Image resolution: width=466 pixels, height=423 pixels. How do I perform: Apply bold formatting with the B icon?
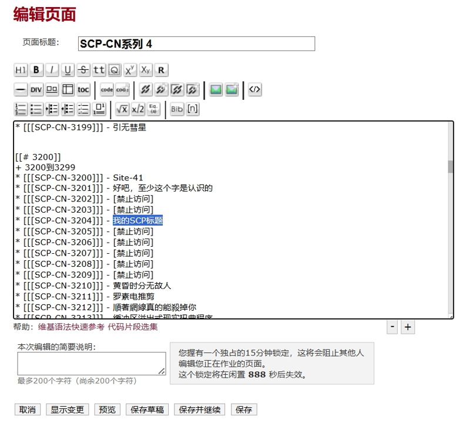(x=36, y=70)
